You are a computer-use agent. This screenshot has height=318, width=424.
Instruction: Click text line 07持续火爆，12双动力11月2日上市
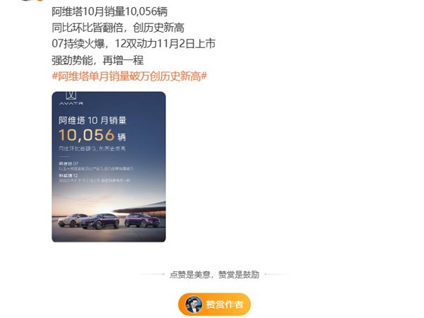[134, 44]
